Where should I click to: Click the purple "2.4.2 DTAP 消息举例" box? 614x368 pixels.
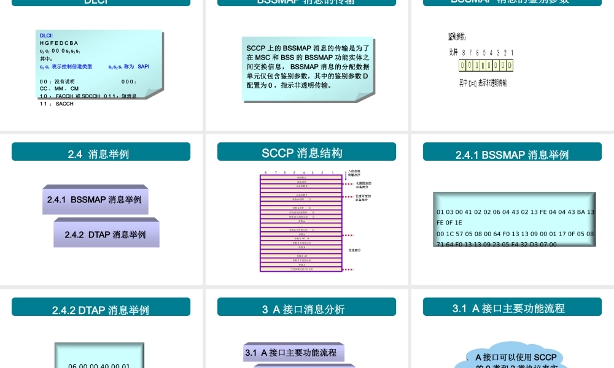(106, 232)
